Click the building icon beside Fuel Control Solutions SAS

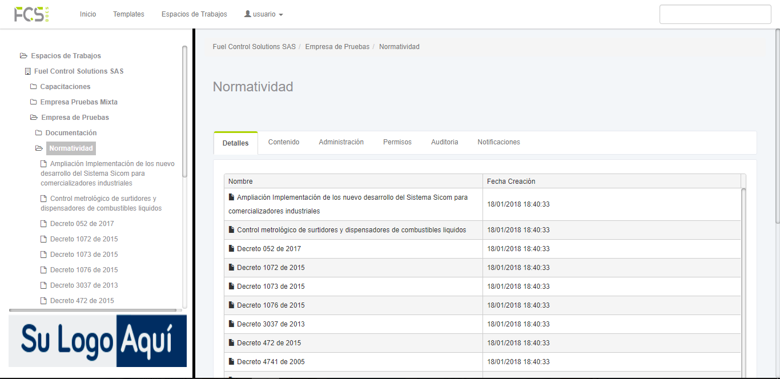tap(27, 71)
